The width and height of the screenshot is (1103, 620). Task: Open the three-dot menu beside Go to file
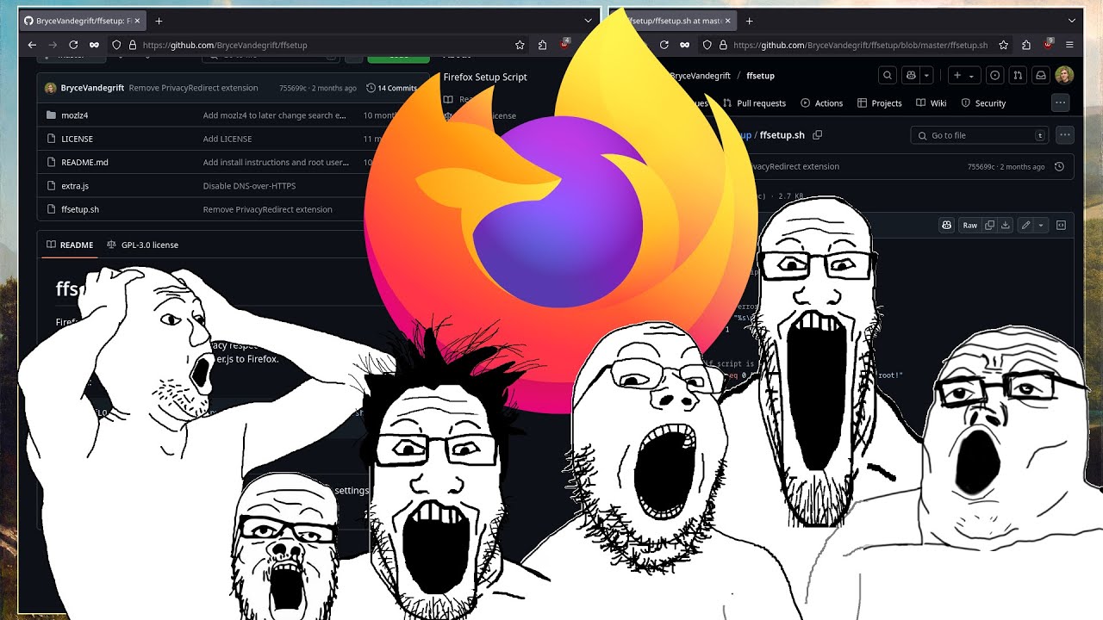(x=1065, y=135)
